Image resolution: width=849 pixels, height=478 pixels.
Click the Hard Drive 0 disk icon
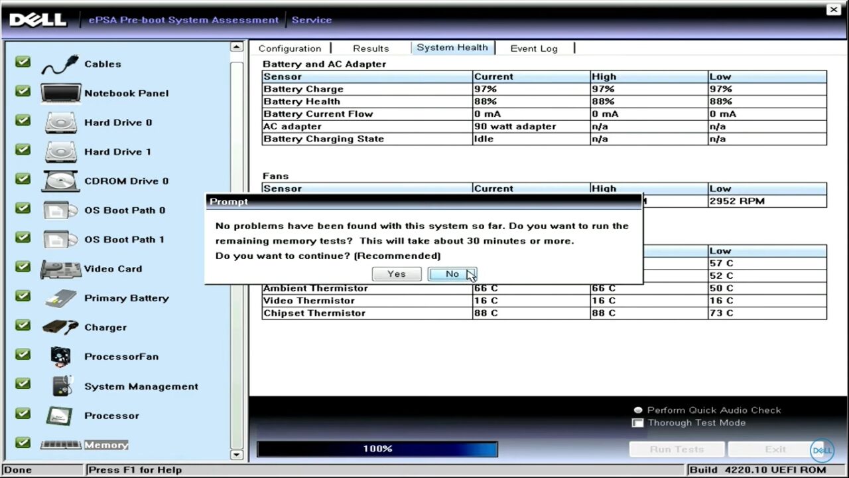tap(60, 123)
